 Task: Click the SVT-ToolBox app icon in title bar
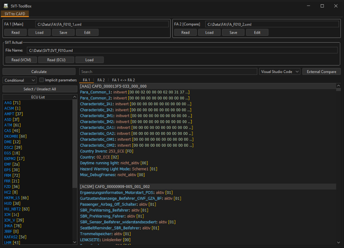click(6, 6)
